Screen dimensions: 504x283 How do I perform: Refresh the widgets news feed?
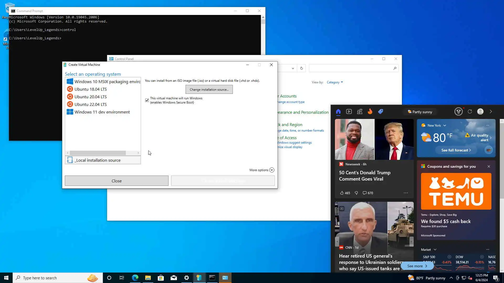click(x=470, y=112)
